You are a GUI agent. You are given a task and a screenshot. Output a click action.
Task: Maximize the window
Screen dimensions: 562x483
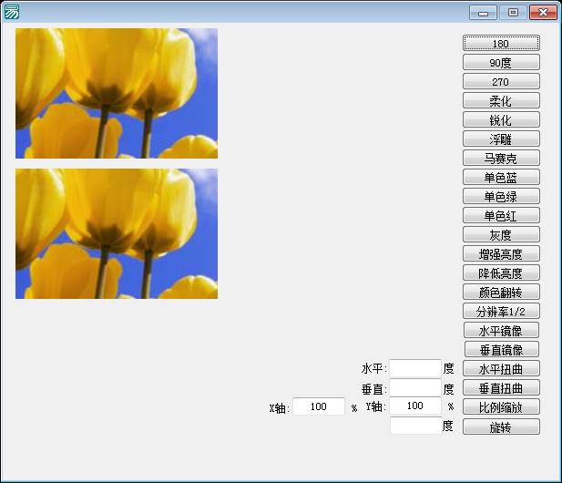tap(513, 13)
